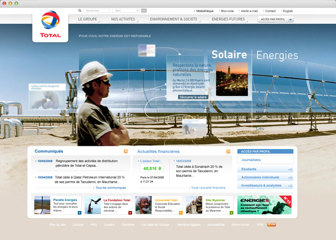Open the search scope dropdown beside the search field

coord(126,10)
